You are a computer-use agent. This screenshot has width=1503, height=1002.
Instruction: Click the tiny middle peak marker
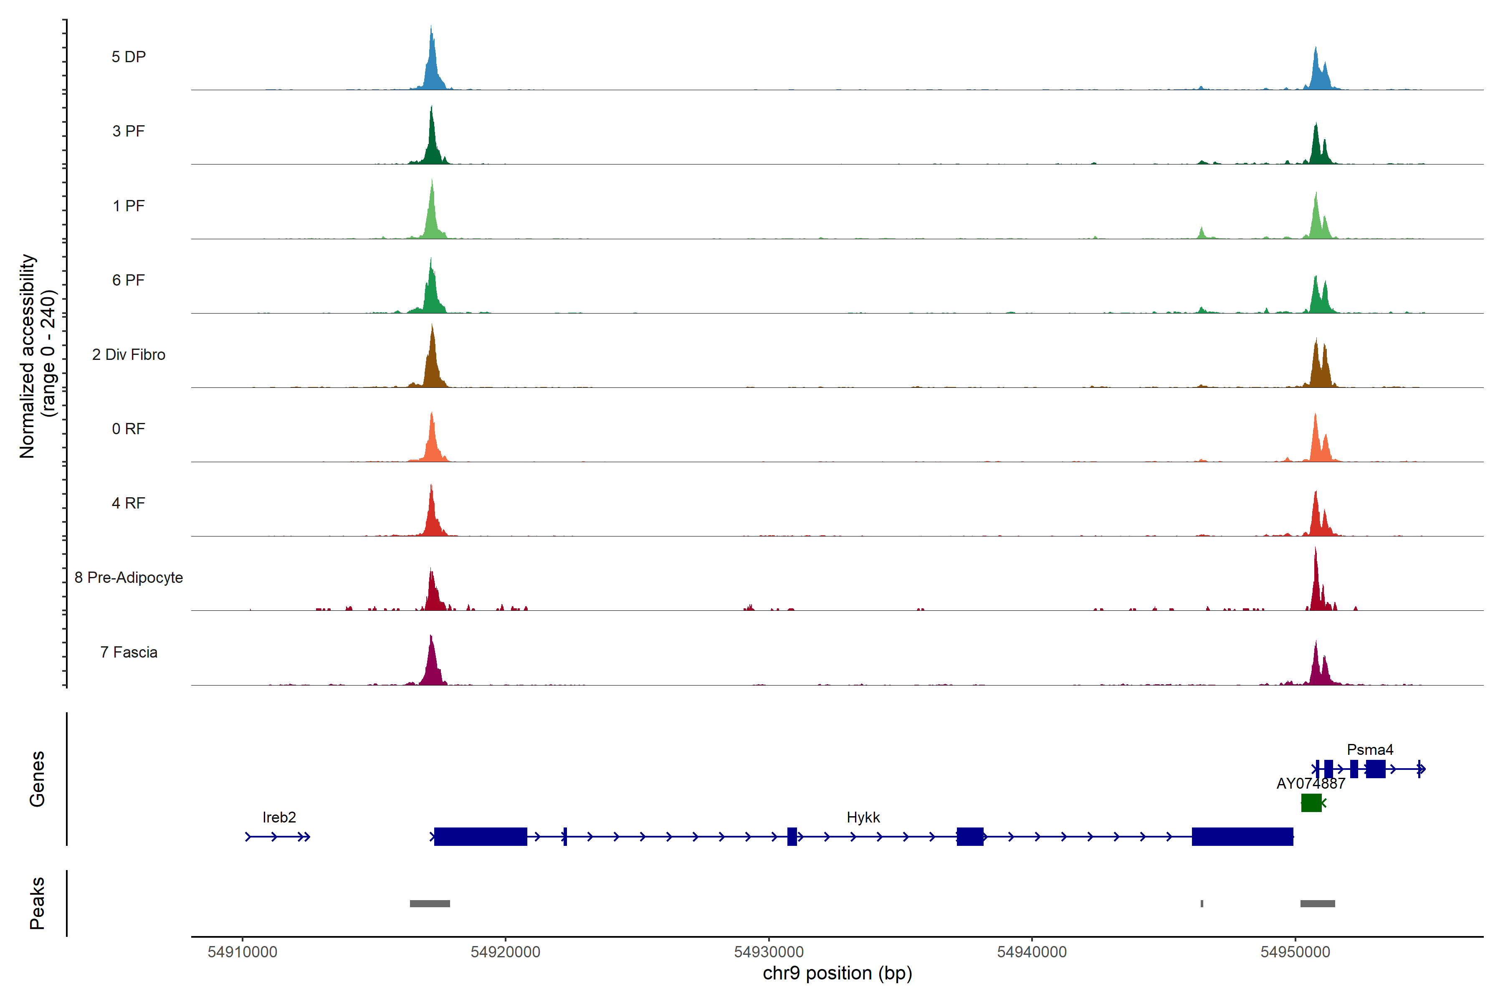[x=1202, y=903]
